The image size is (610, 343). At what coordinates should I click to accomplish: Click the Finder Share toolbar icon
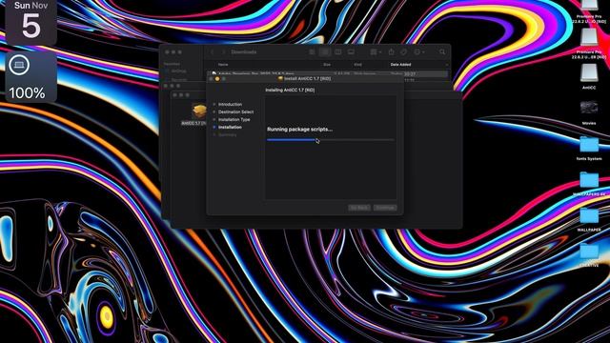(x=392, y=52)
